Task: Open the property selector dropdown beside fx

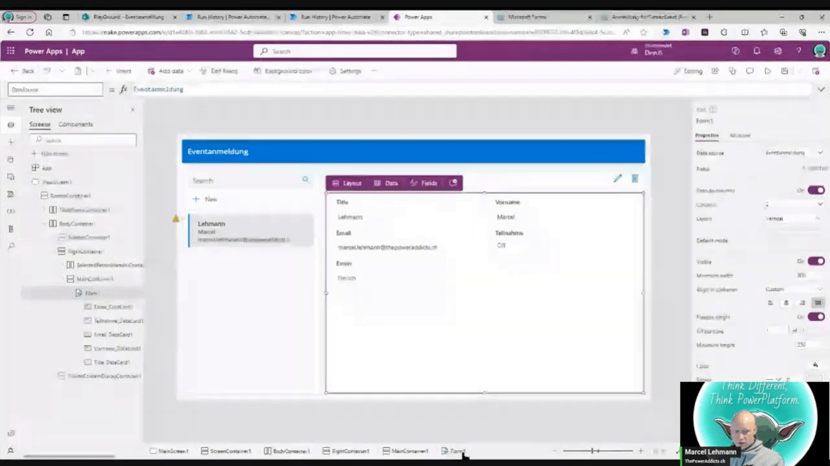Action: pos(55,89)
